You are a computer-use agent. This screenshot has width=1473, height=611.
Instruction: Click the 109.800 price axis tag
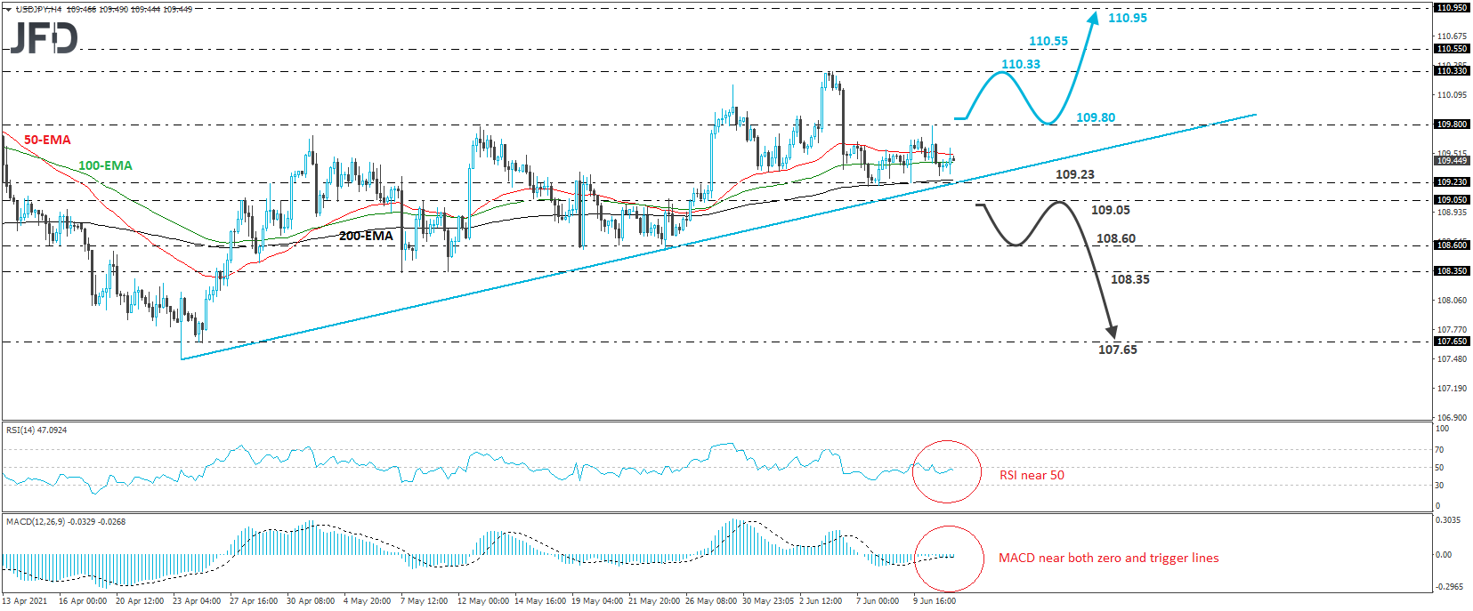coord(1452,125)
